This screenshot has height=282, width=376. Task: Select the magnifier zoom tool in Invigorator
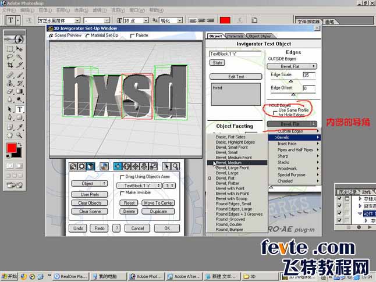[176, 166]
